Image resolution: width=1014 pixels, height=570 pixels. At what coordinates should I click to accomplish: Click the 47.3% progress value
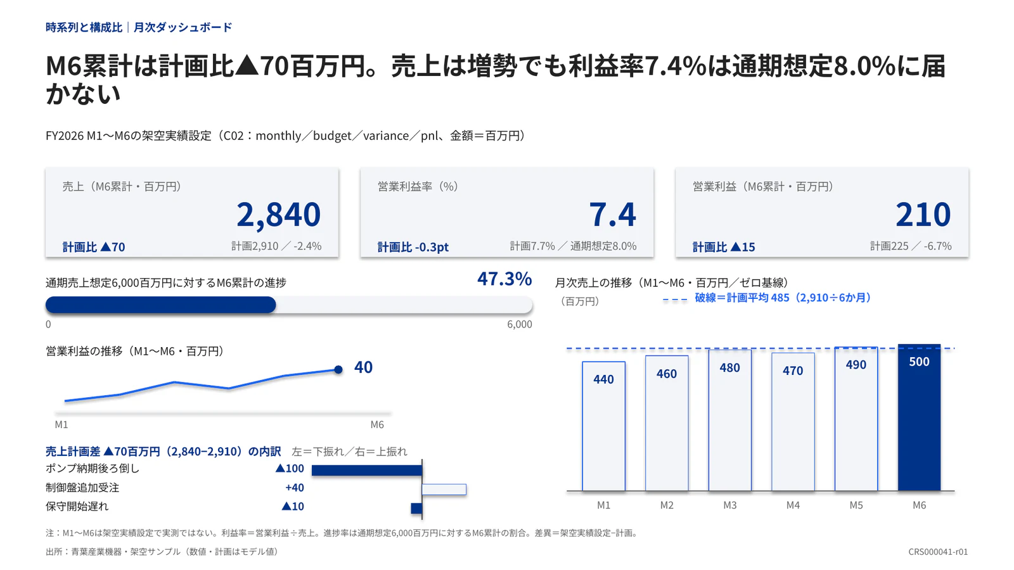pyautogui.click(x=504, y=279)
